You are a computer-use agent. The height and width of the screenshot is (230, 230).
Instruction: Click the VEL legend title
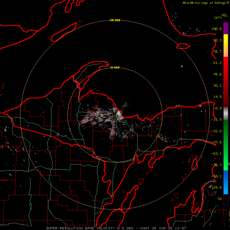click(x=224, y=15)
